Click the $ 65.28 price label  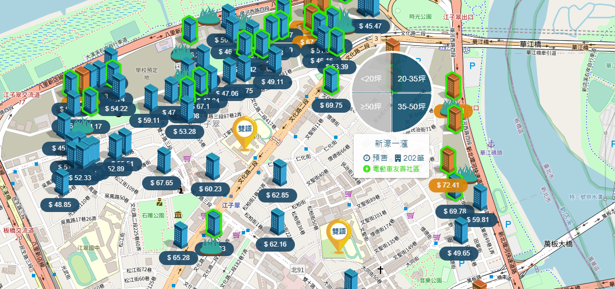(179, 257)
